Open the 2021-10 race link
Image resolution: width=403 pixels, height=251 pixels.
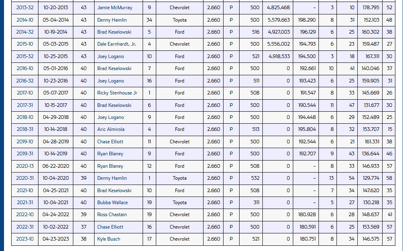click(x=25, y=191)
